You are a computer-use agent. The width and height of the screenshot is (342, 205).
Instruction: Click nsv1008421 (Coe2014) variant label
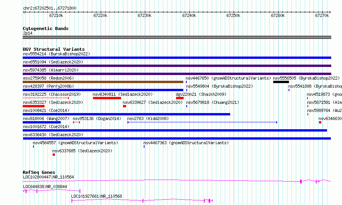[46, 110]
